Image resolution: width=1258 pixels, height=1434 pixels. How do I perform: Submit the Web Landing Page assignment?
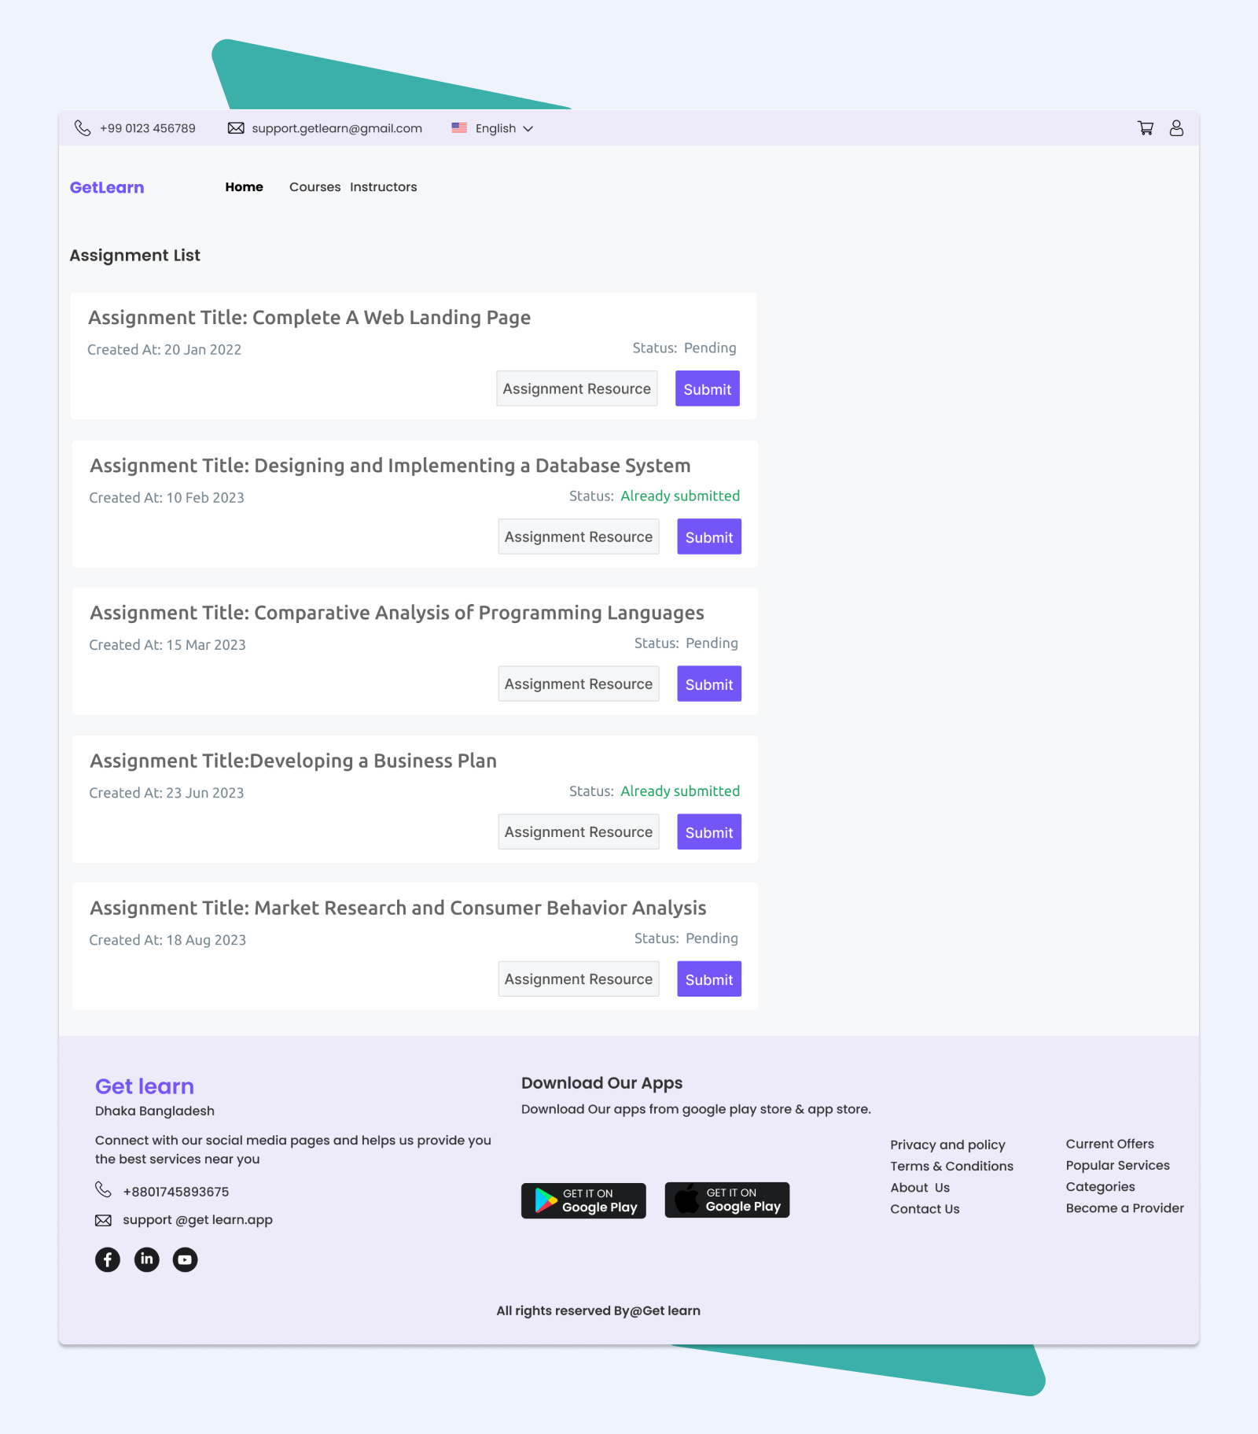coord(707,389)
